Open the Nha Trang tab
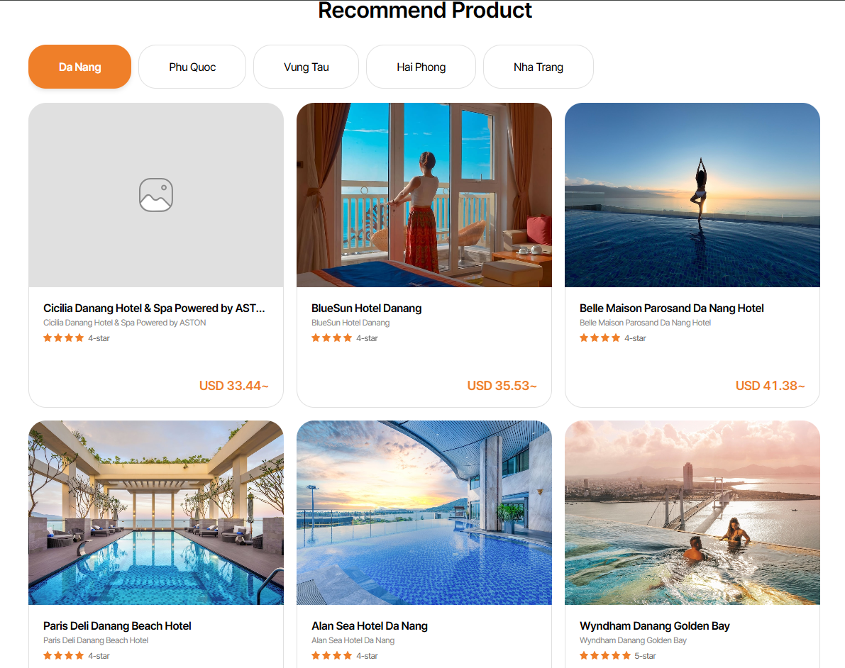This screenshot has height=668, width=845. click(539, 67)
